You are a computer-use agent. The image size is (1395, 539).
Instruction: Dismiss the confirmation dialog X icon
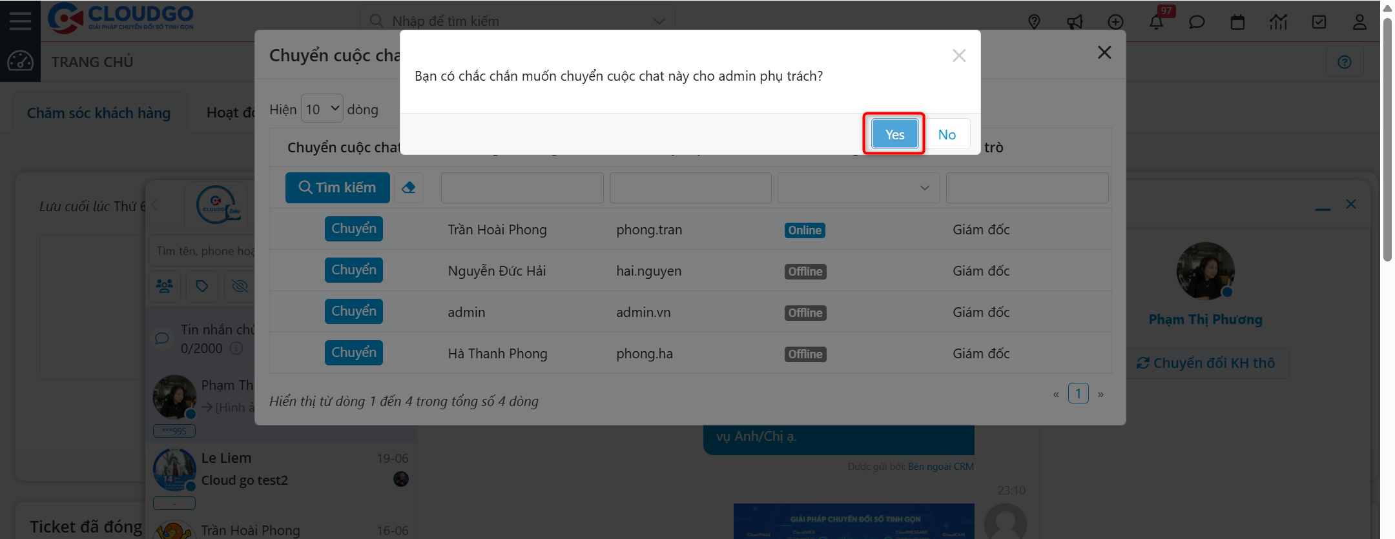point(959,56)
